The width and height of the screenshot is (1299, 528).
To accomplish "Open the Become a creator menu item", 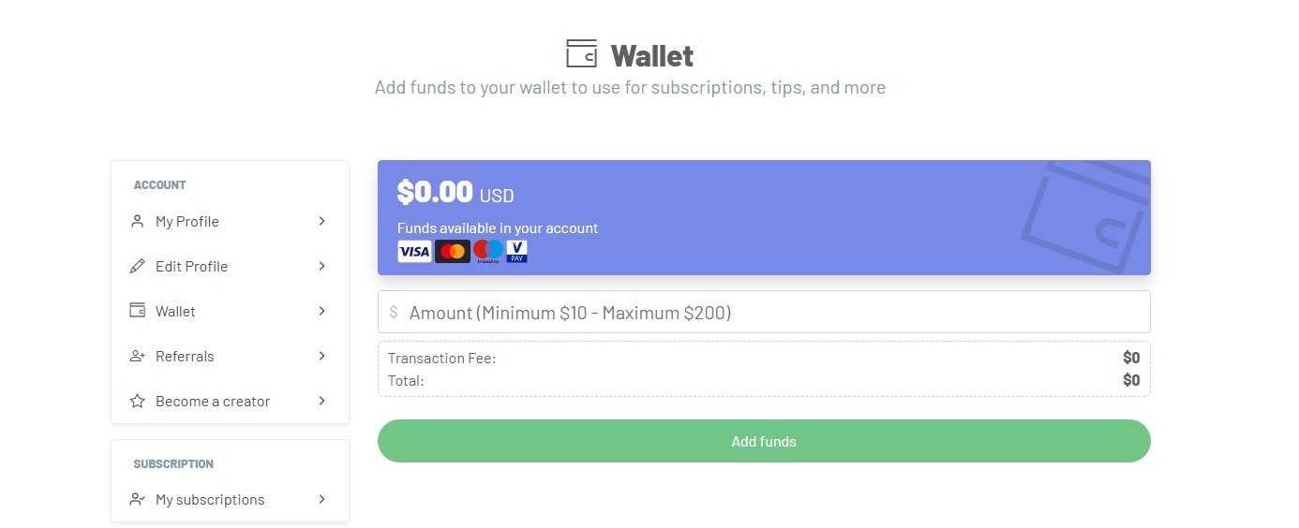I will (230, 401).
